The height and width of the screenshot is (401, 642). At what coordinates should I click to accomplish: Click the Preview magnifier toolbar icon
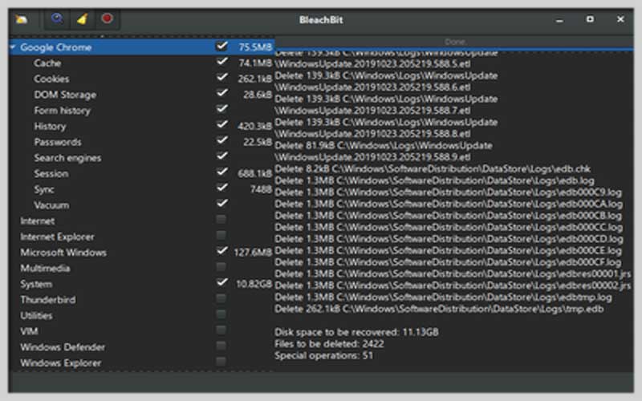click(57, 18)
